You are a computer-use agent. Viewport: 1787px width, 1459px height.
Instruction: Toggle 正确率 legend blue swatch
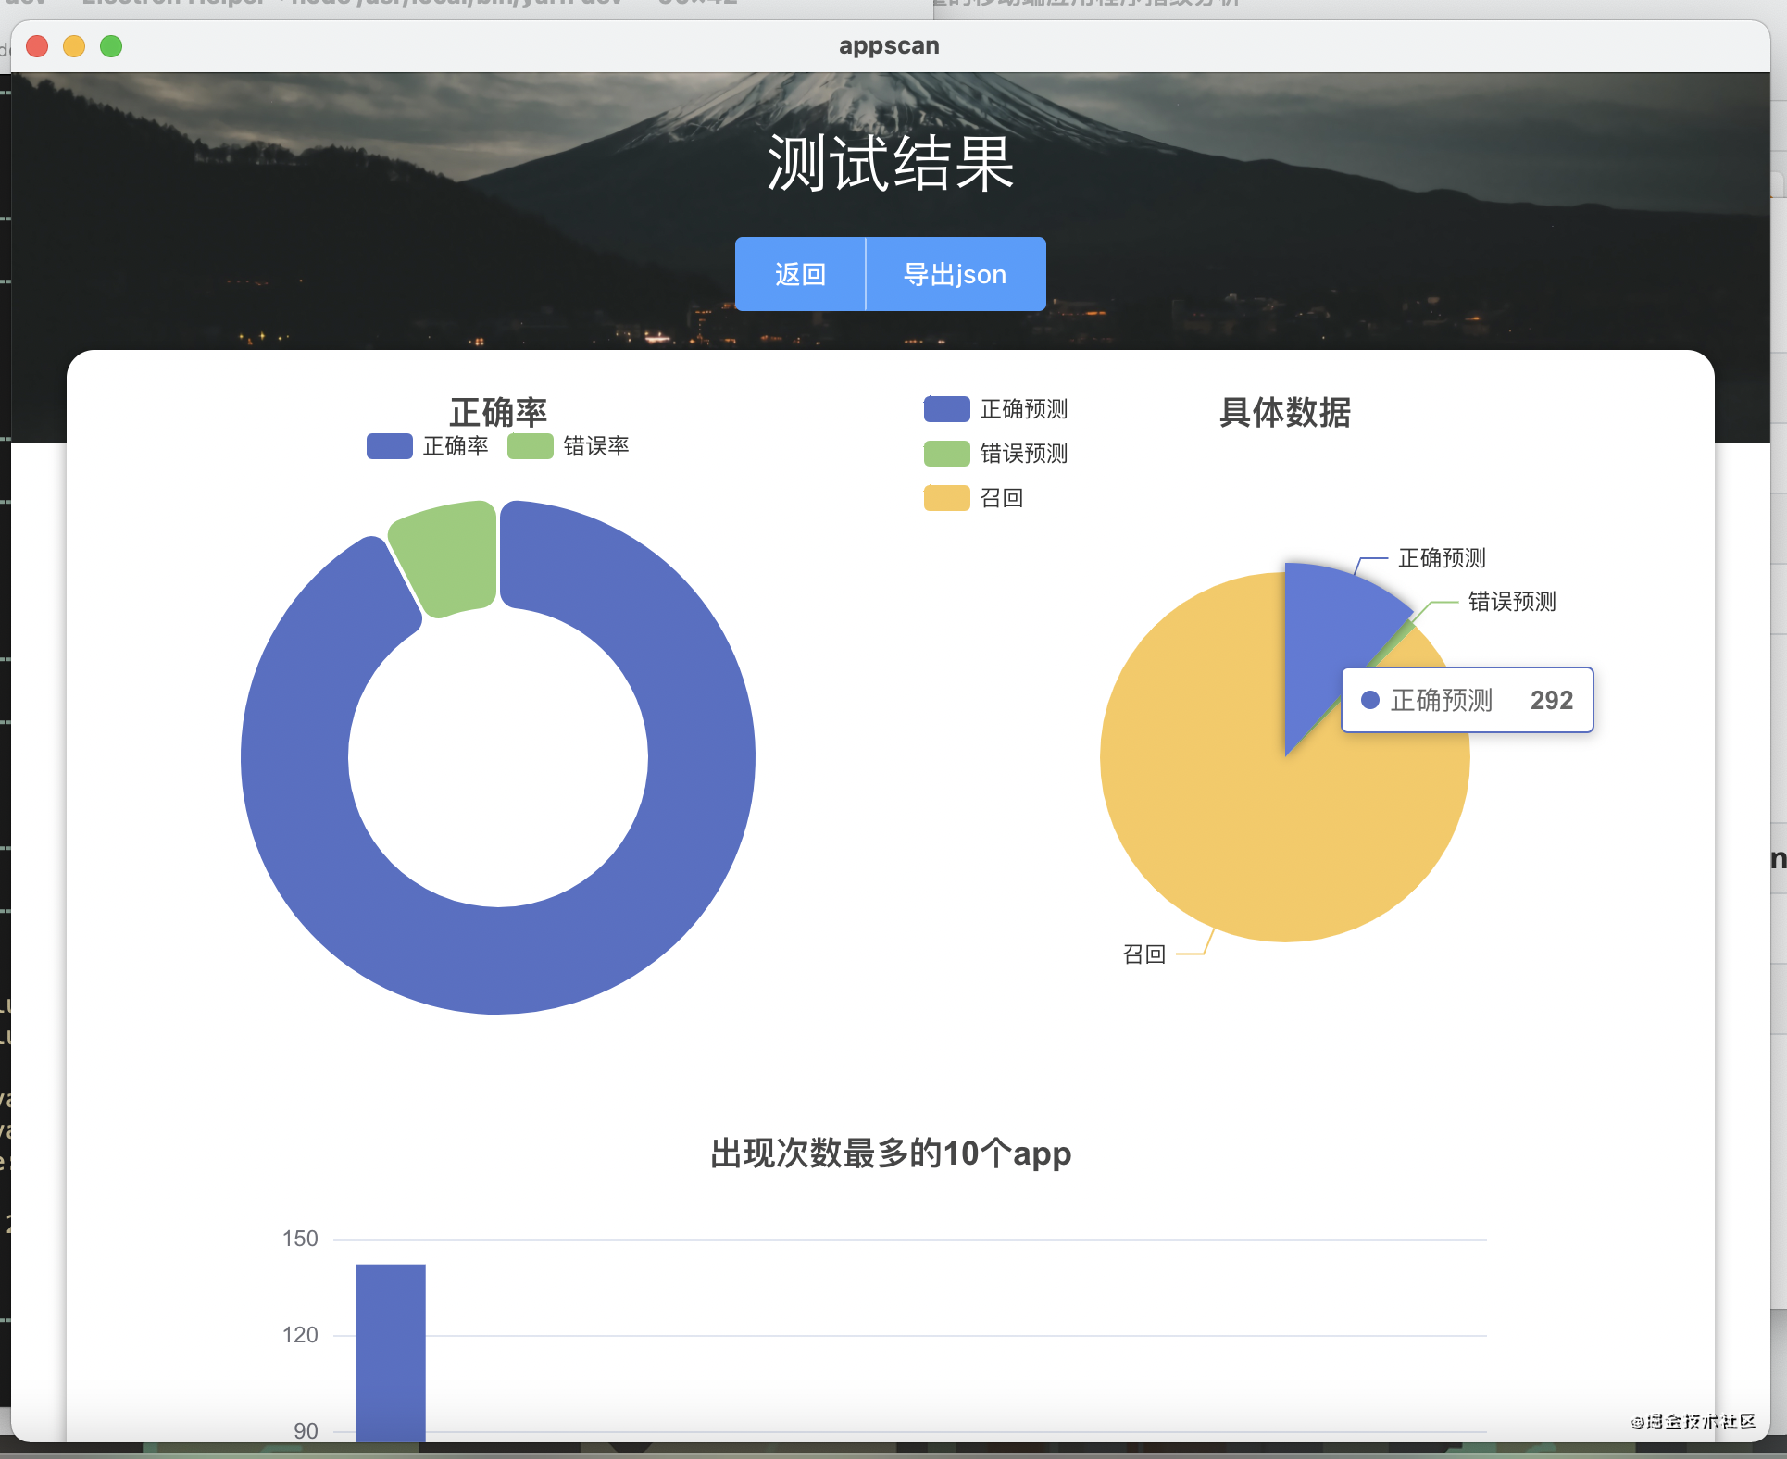click(390, 446)
